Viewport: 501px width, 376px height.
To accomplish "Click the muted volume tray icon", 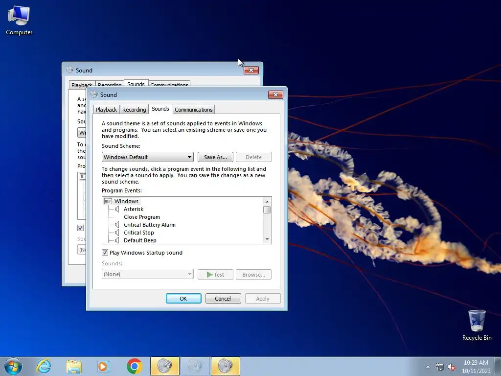I will (452, 367).
